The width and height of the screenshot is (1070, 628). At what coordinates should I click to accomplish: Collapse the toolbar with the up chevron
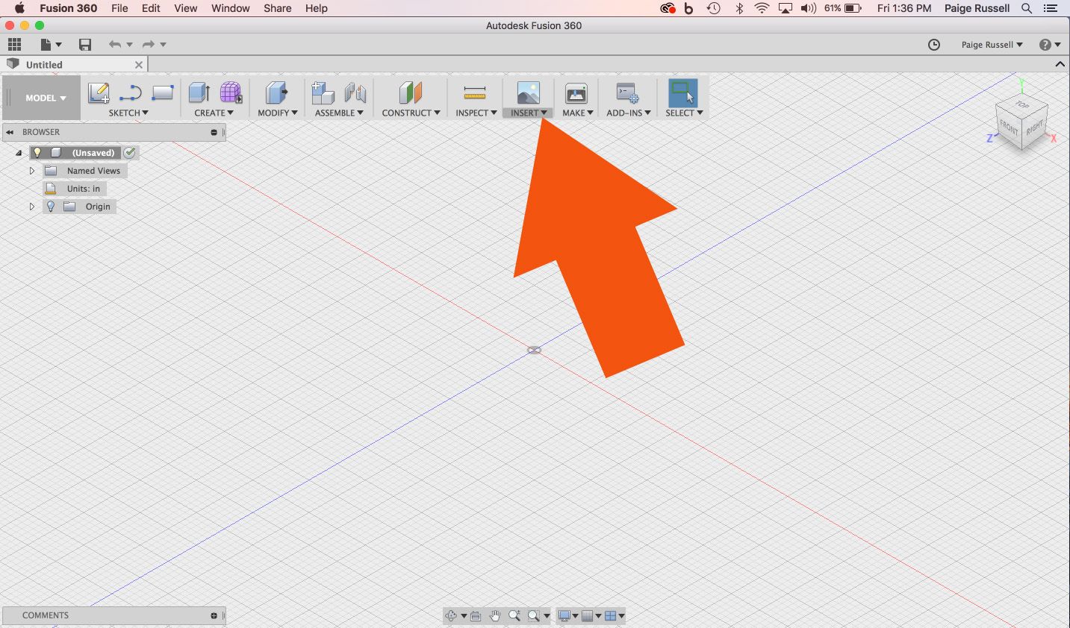coord(1060,65)
